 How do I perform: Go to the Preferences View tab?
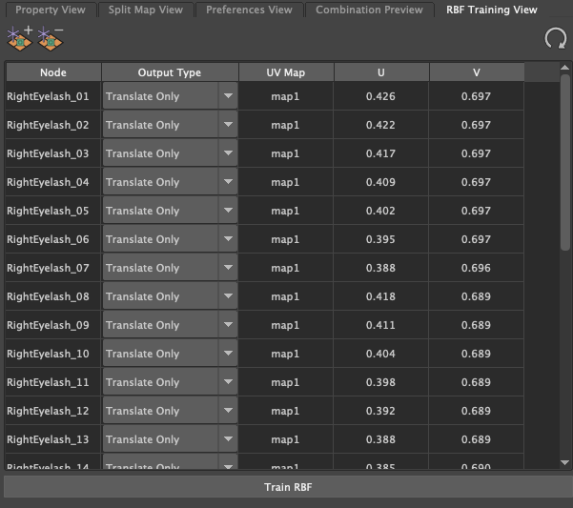249,10
